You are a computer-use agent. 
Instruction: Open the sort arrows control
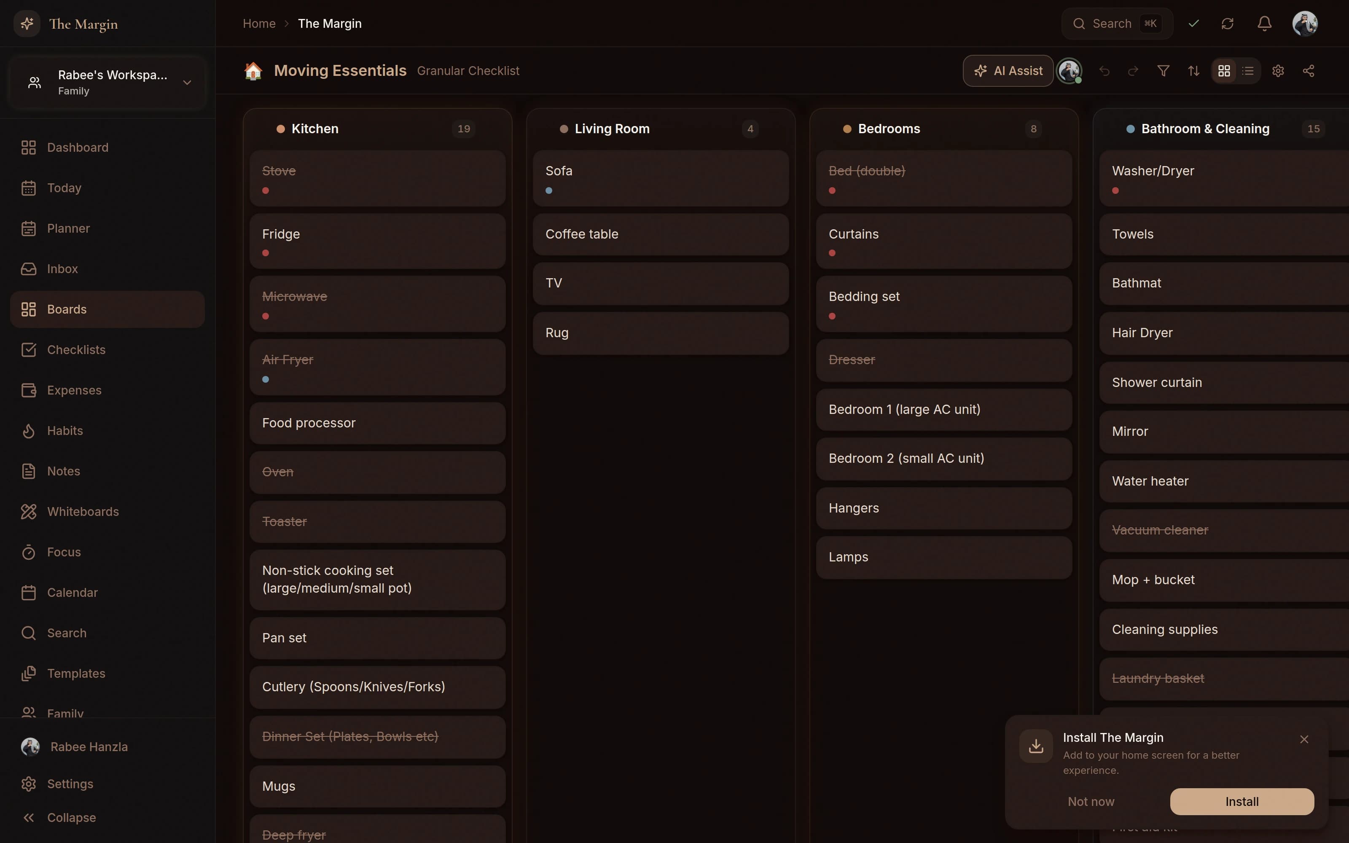[1193, 71]
